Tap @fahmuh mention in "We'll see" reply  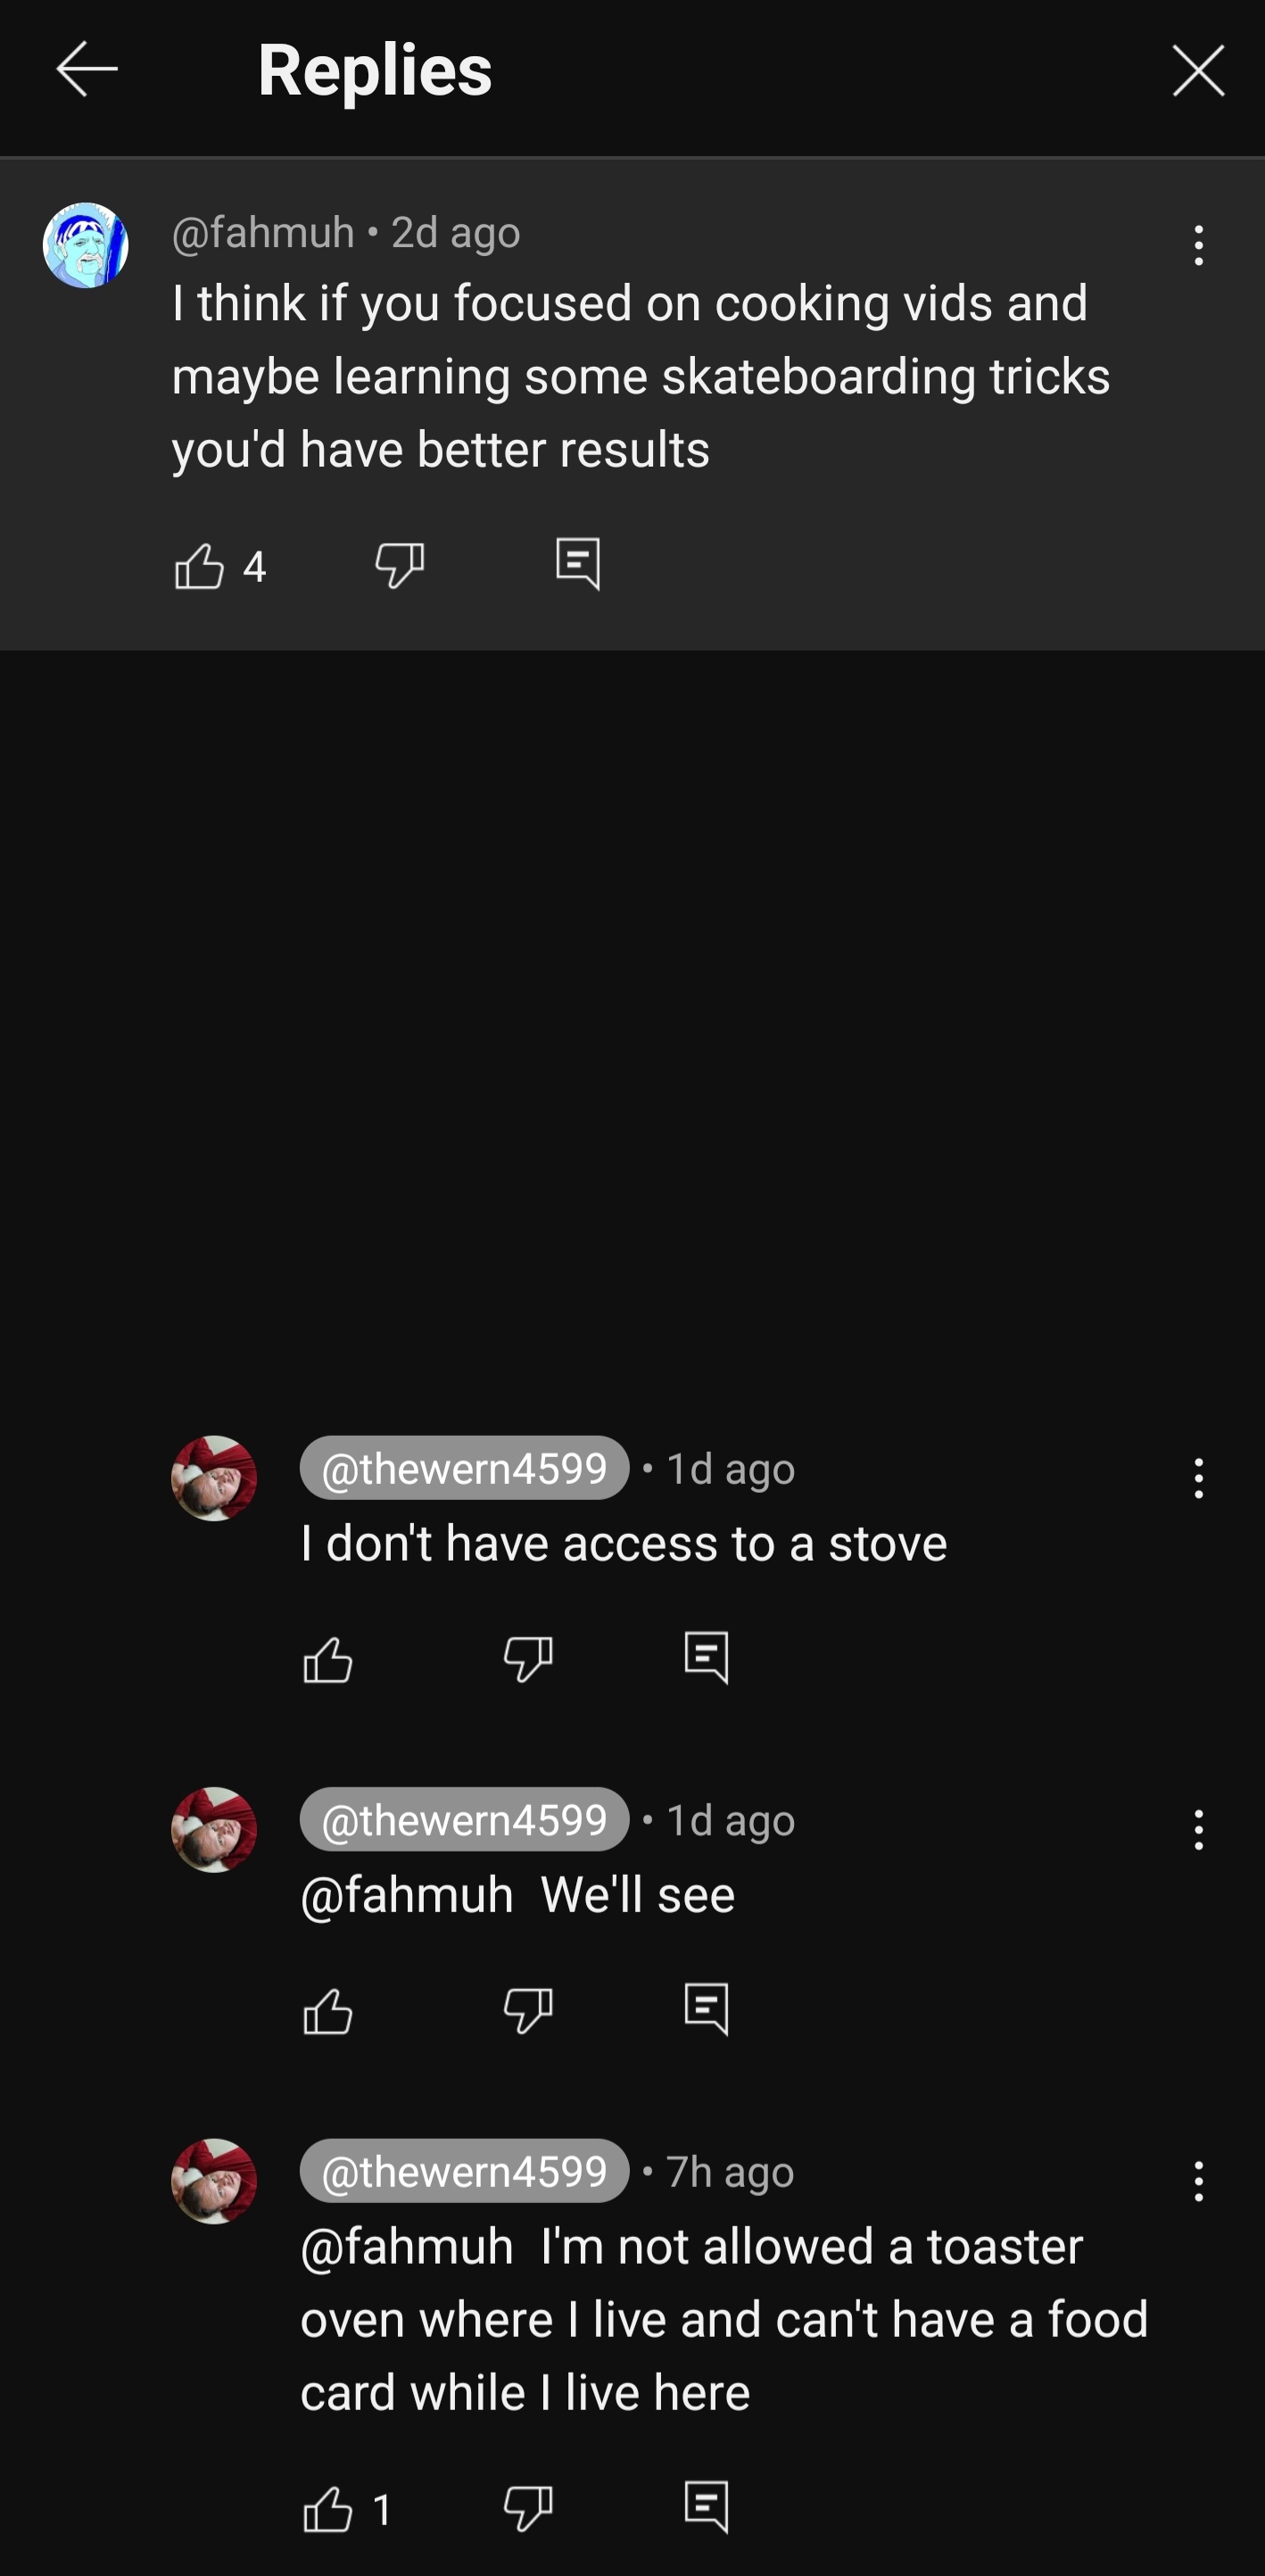407,1895
